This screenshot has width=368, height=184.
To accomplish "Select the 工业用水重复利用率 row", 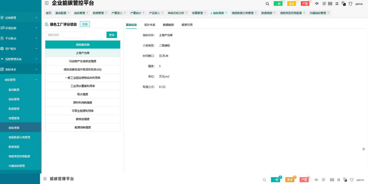I will coord(83,86).
